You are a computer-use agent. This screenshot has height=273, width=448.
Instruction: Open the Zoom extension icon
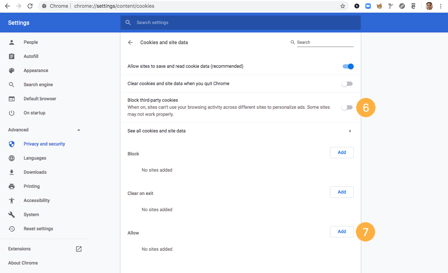pos(368,6)
